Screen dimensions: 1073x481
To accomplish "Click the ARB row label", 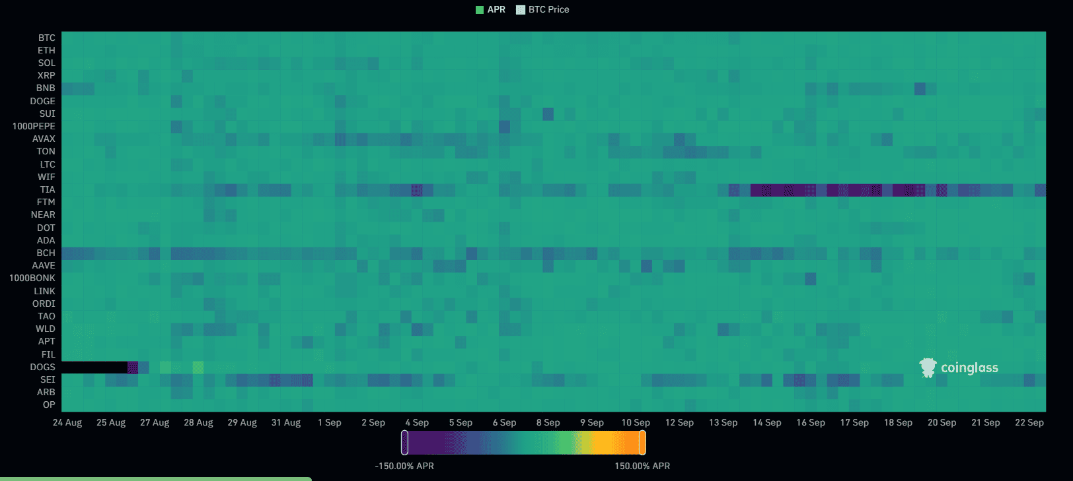I will (x=46, y=392).
